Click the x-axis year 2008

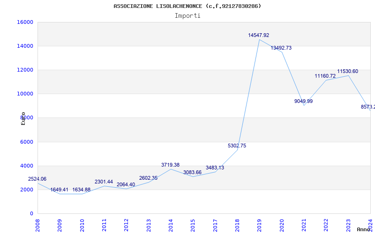click(37, 226)
